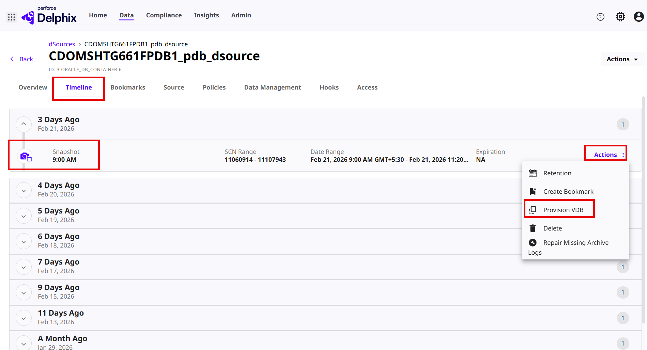Open the user account profile icon
This screenshot has width=647, height=350.
click(x=638, y=17)
